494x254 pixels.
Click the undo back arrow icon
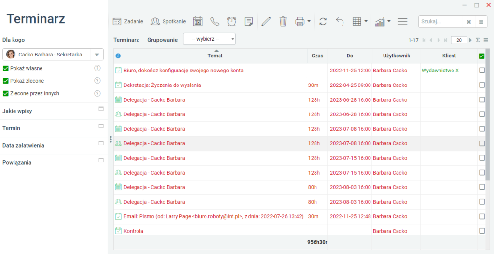pos(340,21)
